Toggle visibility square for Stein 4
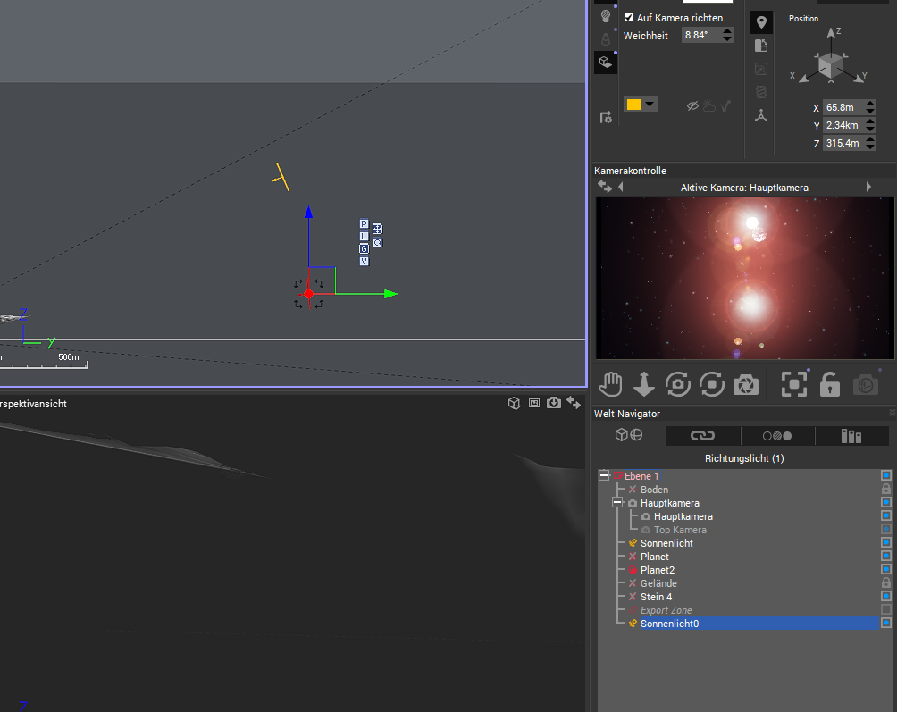The height and width of the screenshot is (712, 897). (x=886, y=596)
